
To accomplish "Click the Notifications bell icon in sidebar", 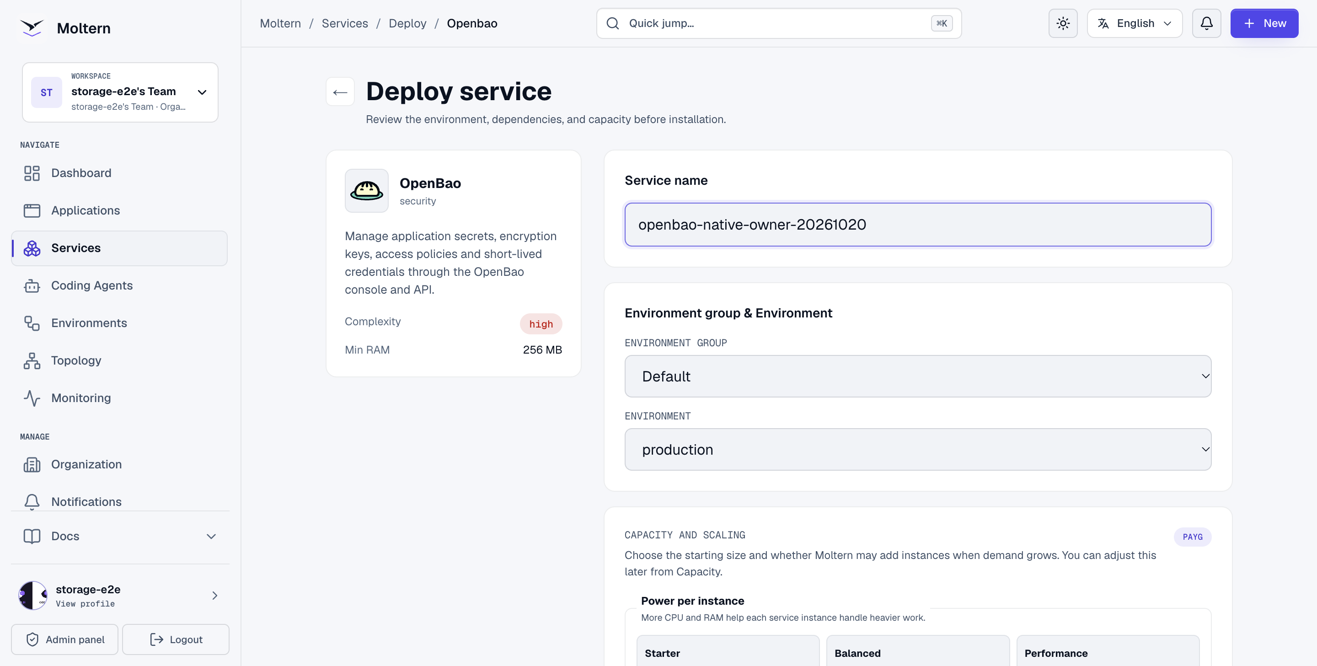I will click(32, 502).
